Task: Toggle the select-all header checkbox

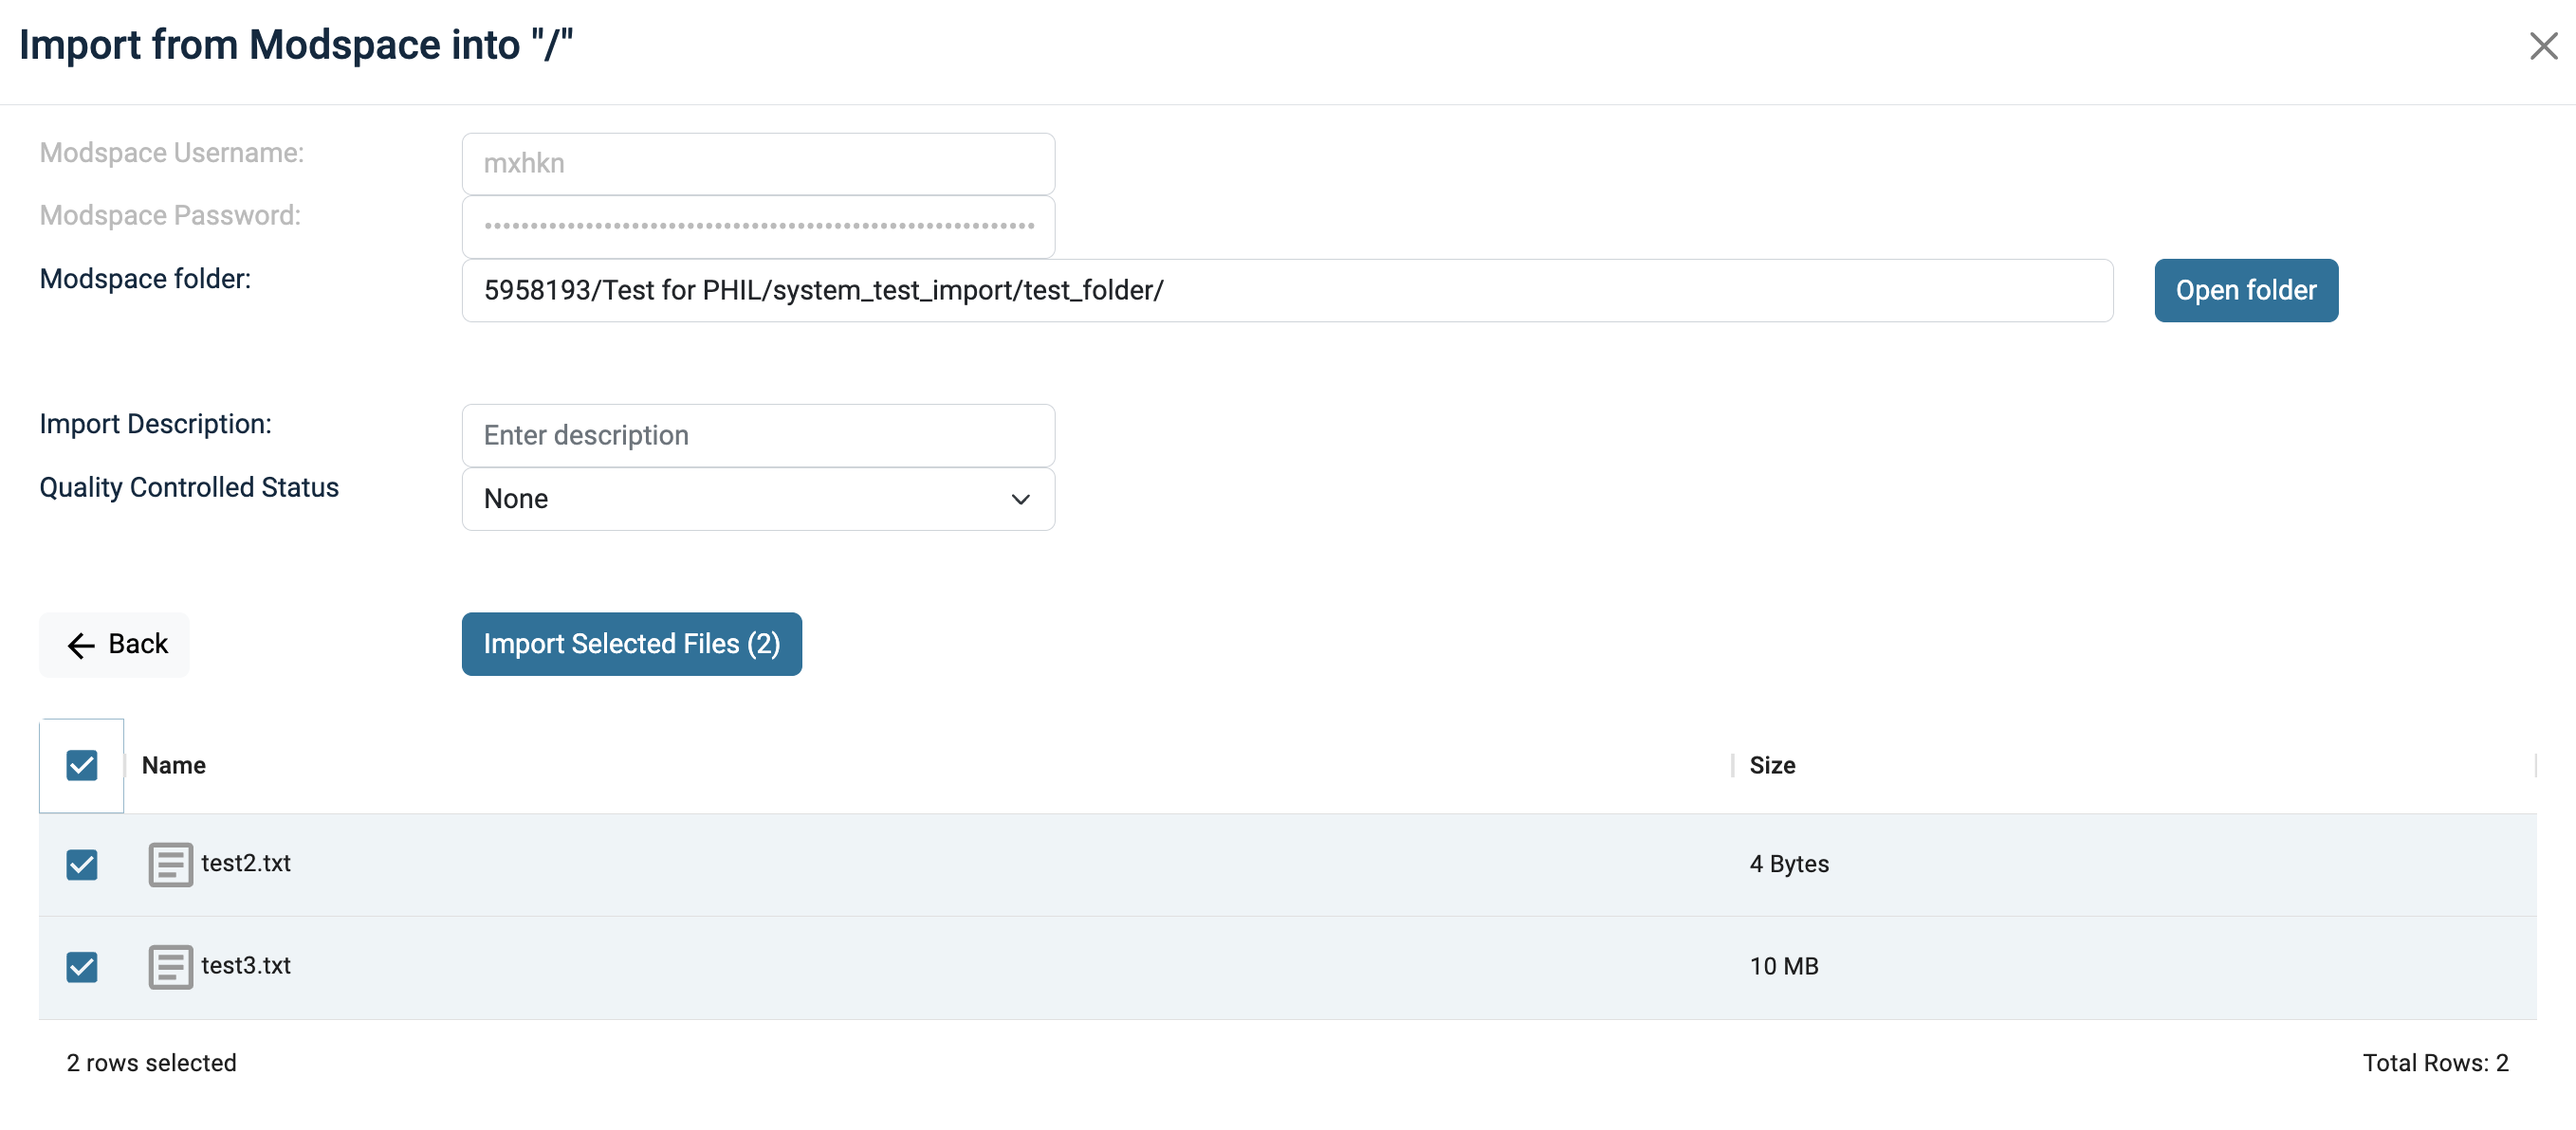Action: click(x=82, y=765)
